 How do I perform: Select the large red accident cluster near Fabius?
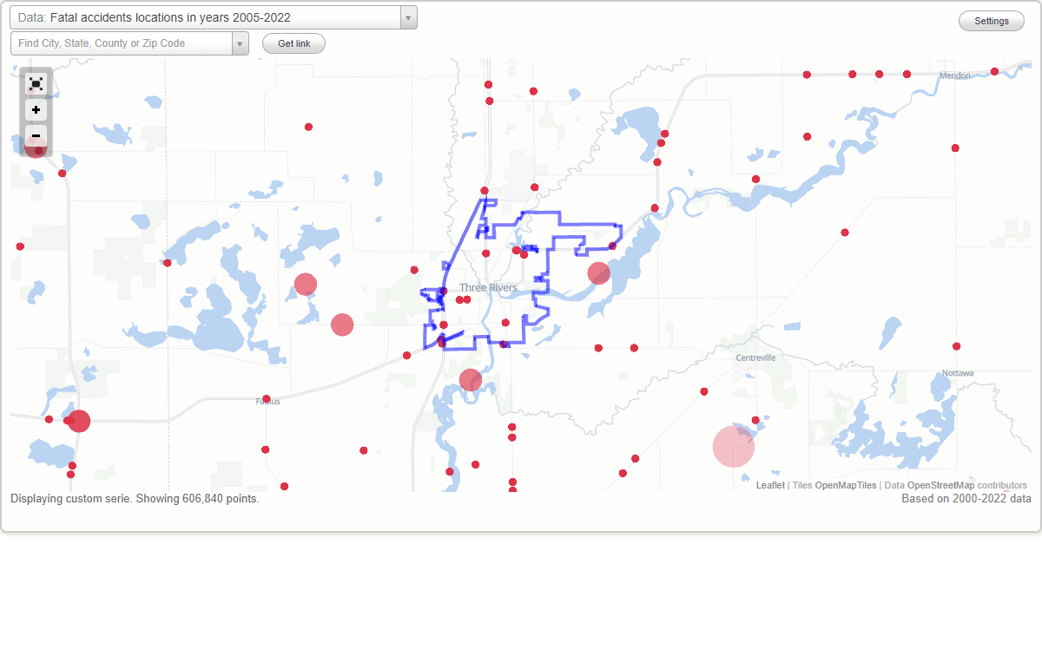click(x=78, y=421)
